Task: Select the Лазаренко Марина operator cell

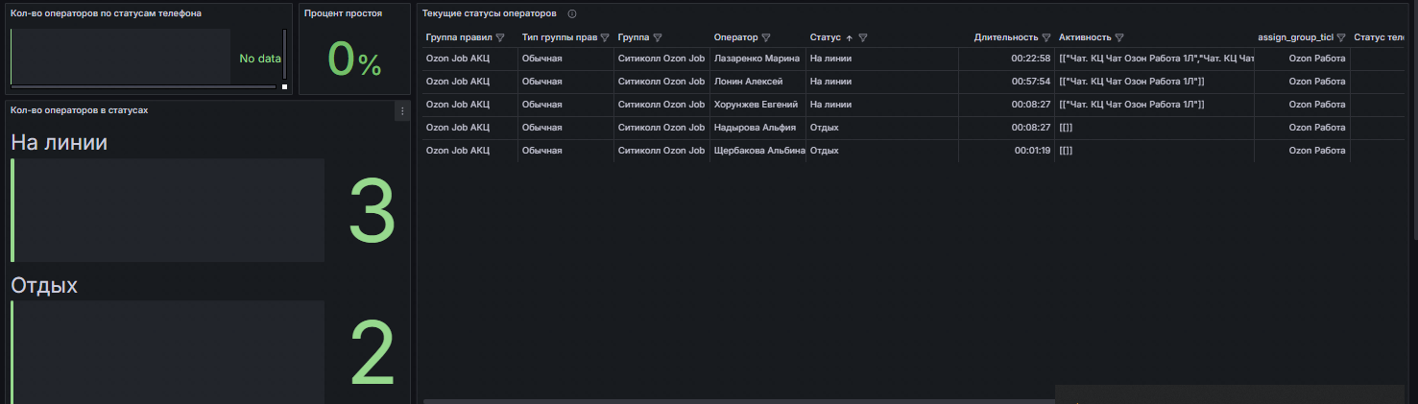Action: 757,59
